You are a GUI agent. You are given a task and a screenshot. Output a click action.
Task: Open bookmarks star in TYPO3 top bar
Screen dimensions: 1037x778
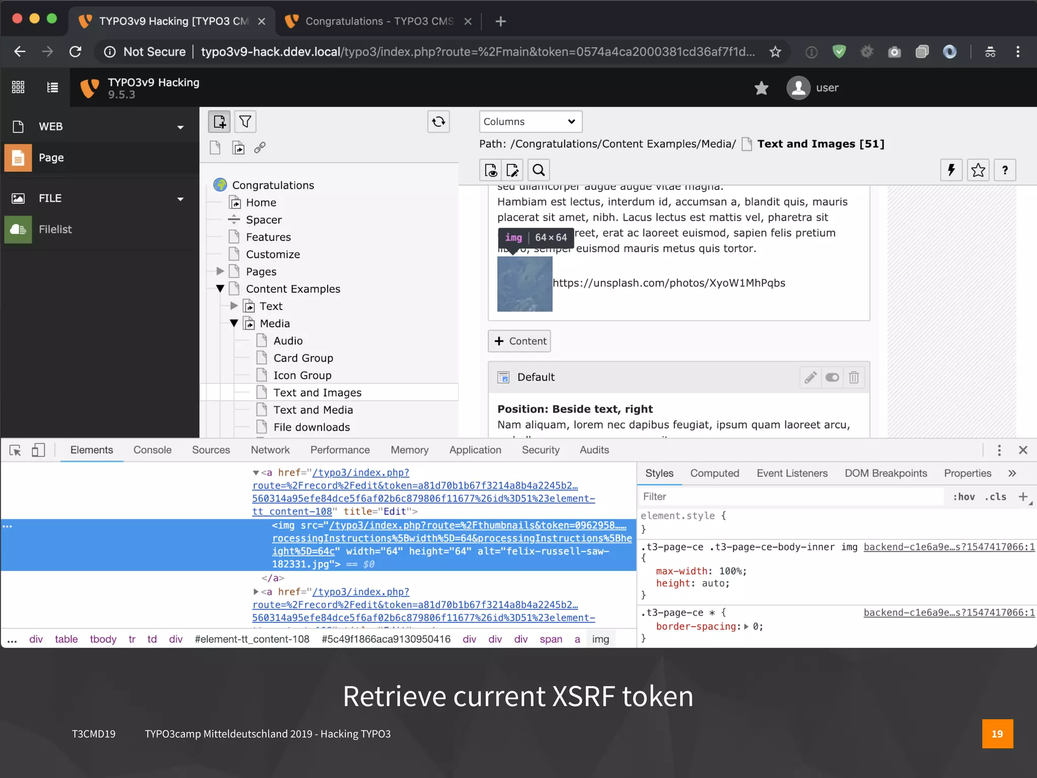(761, 88)
